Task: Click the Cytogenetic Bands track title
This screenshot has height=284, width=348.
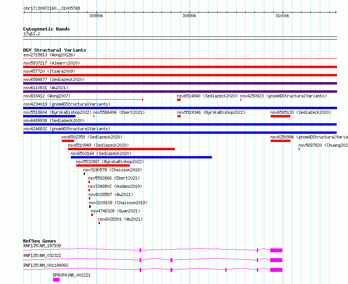Action: (47, 29)
